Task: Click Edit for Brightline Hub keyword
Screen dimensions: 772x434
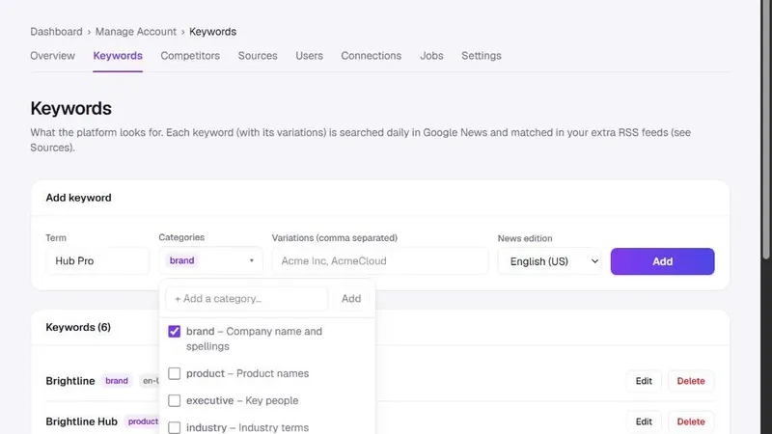Action: [x=644, y=421]
